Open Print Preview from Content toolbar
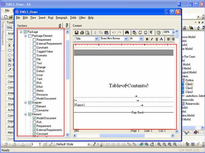Viewport: 205px width, 153px height. 87,33
